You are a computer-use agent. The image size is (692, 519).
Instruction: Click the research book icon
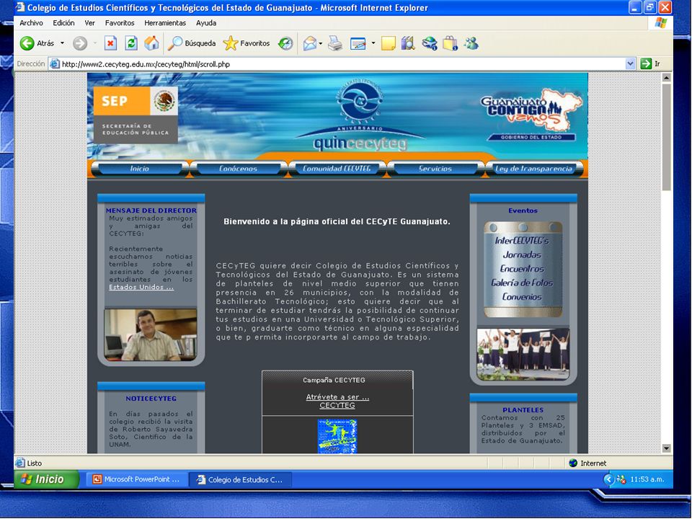(x=408, y=43)
